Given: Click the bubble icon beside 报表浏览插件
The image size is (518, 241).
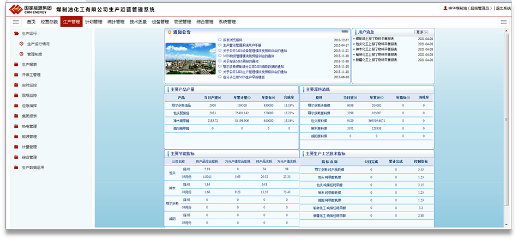Looking at the screenshot, I should click(220, 40).
